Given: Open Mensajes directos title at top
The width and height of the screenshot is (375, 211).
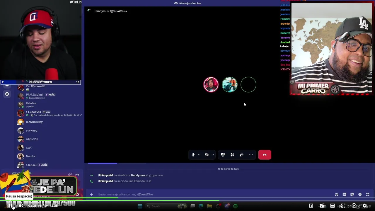Looking at the screenshot, I should click(187, 3).
